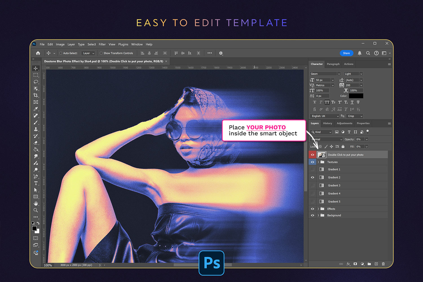This screenshot has height=282, width=423.
Task: Switch to the History tab
Action: (x=327, y=123)
